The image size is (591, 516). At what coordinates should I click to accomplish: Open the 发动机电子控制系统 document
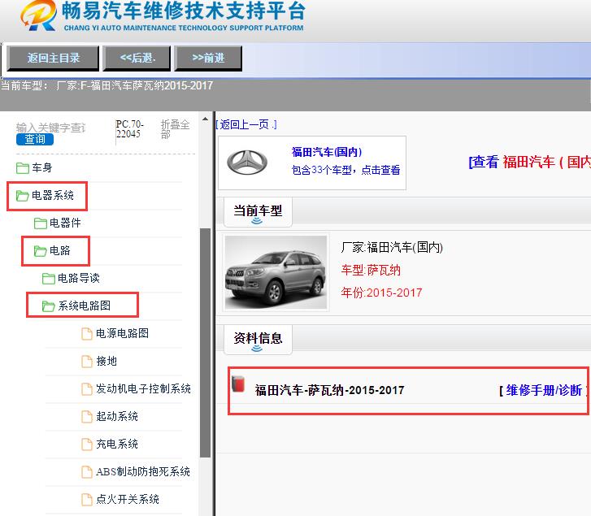click(143, 388)
